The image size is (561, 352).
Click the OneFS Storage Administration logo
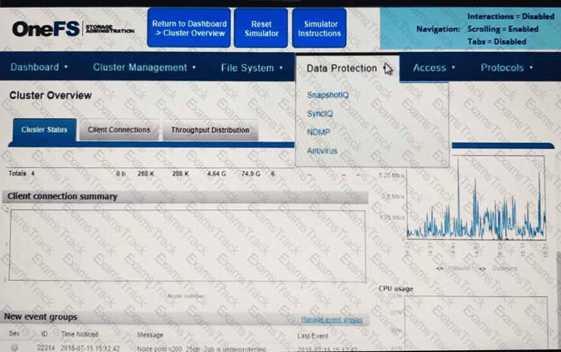click(74, 29)
